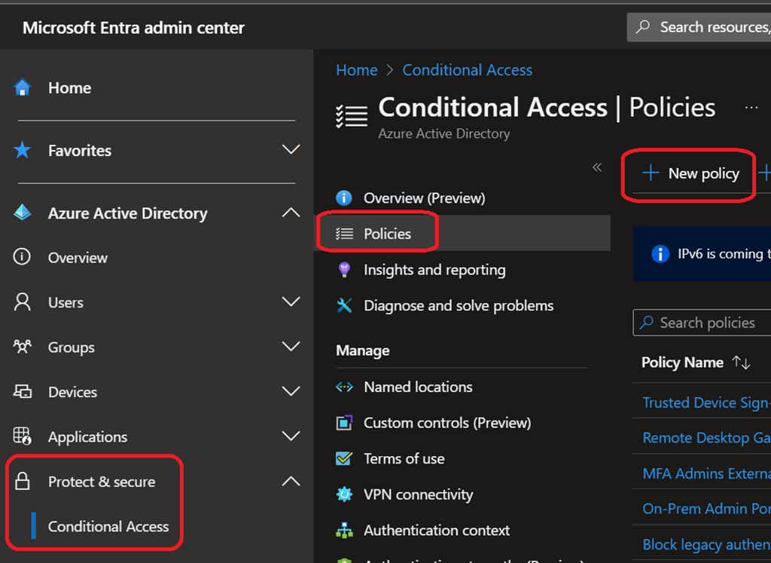
Task: Click the Diagnose and solve problems wrench icon
Action: tap(344, 306)
